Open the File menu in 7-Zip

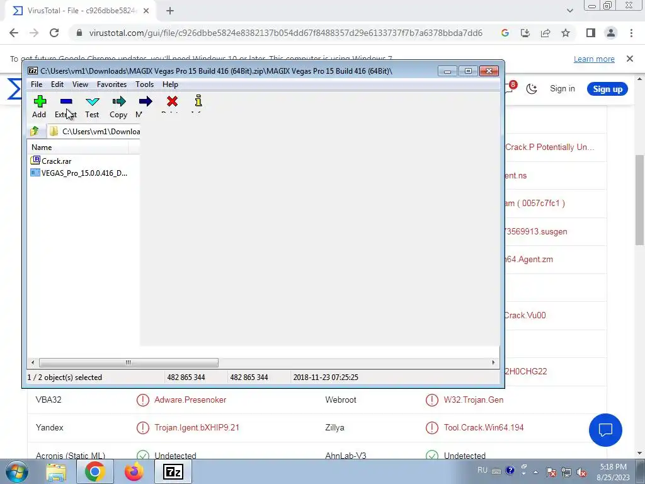coord(37,84)
